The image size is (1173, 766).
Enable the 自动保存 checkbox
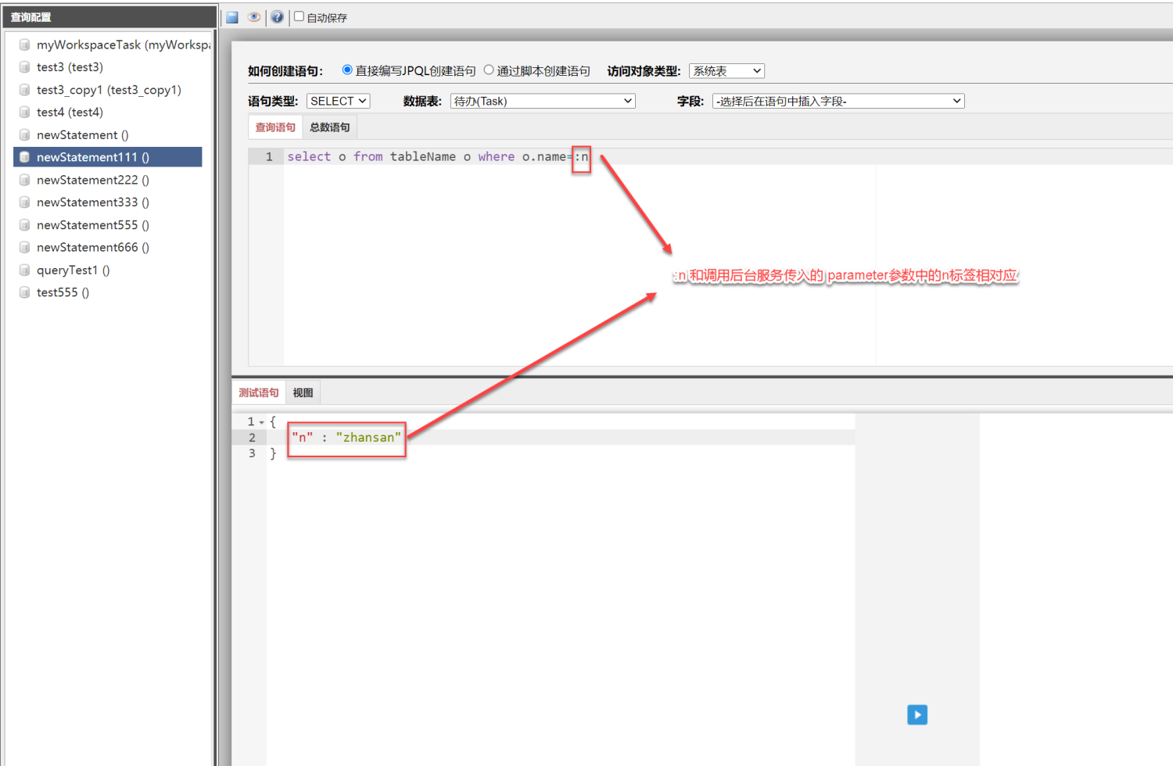(299, 16)
